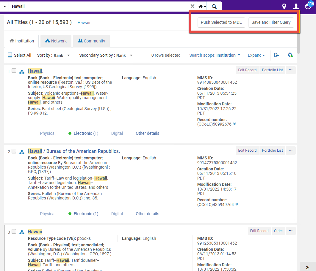Click network icon beside result 3 Hawaii
Image resolution: width=316 pixels, height=271 pixels.
coord(22,232)
